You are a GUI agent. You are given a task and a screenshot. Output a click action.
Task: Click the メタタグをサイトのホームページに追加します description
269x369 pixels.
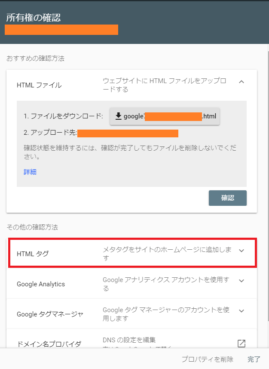coord(167,254)
